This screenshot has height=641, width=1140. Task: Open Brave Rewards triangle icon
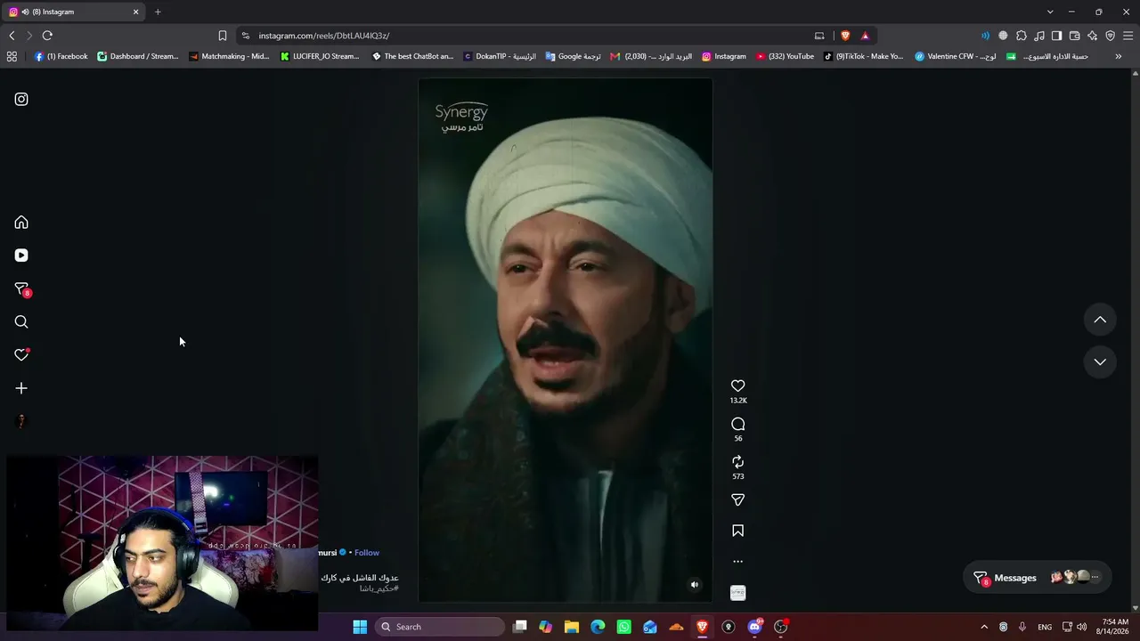[x=865, y=36]
